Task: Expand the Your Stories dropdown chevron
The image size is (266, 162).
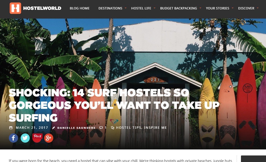Action: 233,8
